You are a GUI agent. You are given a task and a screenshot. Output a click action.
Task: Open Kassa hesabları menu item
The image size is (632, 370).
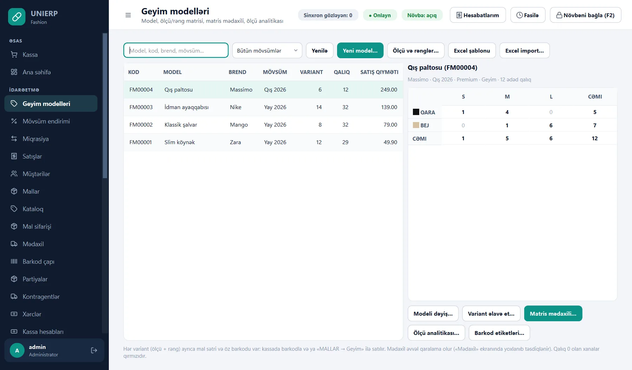point(51,331)
